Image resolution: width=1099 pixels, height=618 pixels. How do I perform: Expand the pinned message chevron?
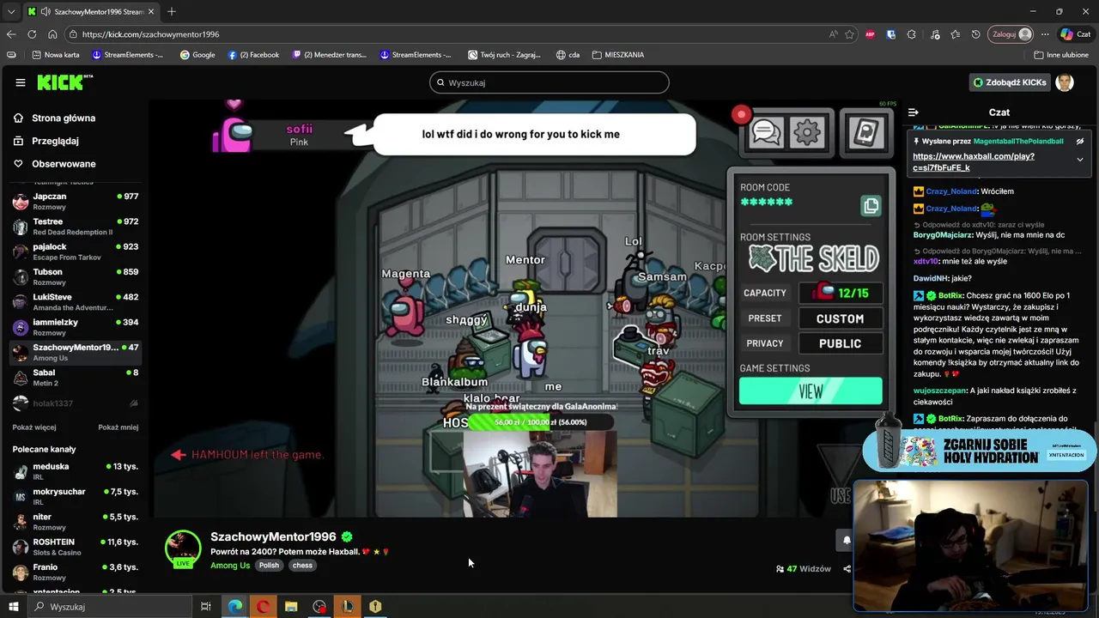pos(1080,160)
